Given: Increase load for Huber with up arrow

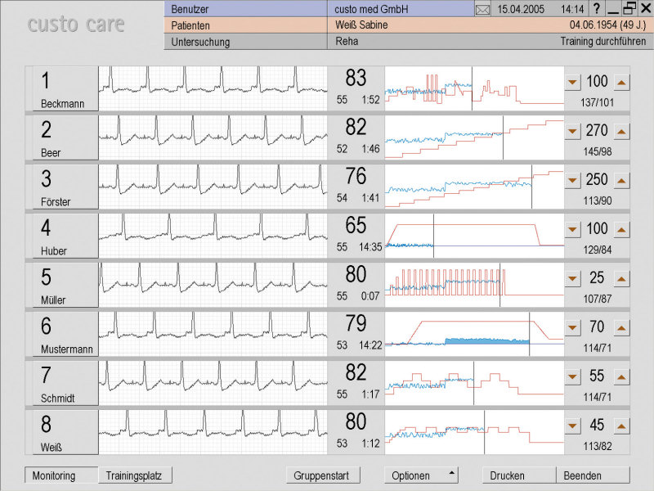Looking at the screenshot, I should [x=621, y=230].
